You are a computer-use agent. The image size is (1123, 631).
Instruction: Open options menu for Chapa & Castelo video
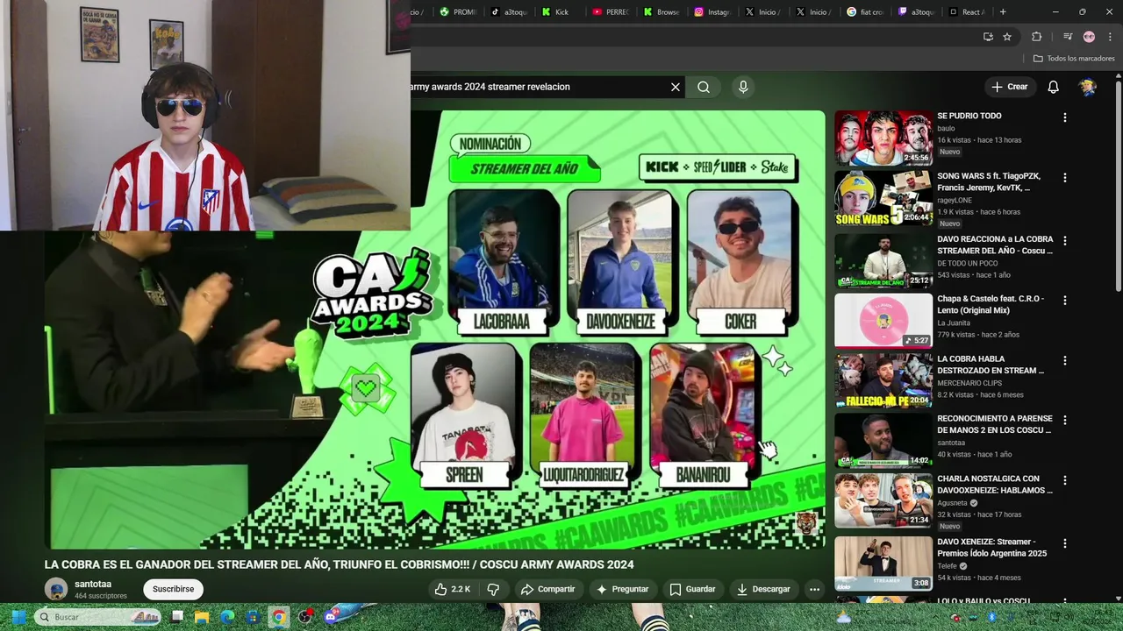(1065, 300)
